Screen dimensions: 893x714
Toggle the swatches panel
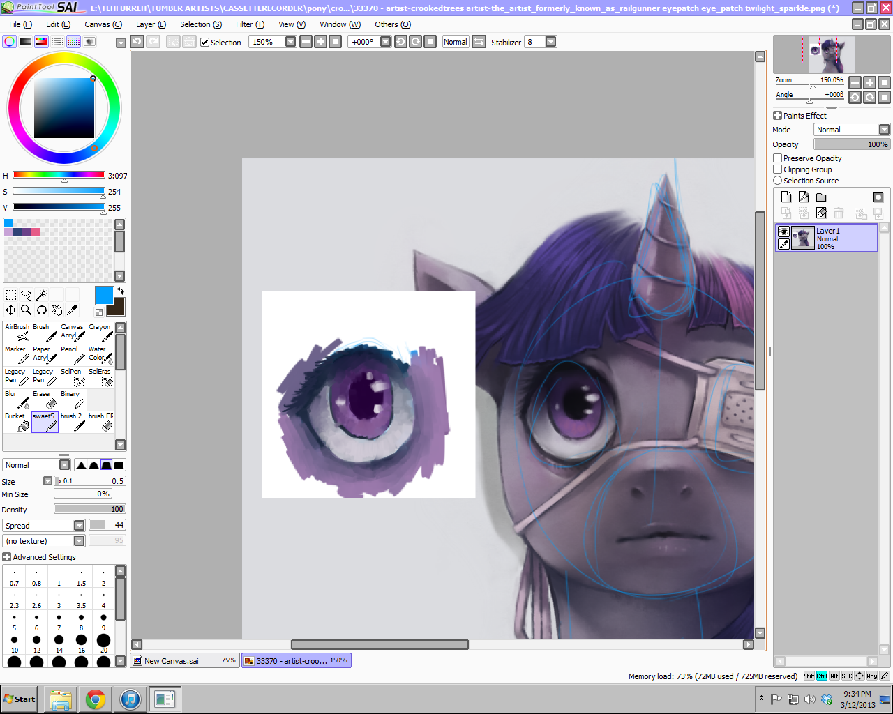tap(74, 42)
